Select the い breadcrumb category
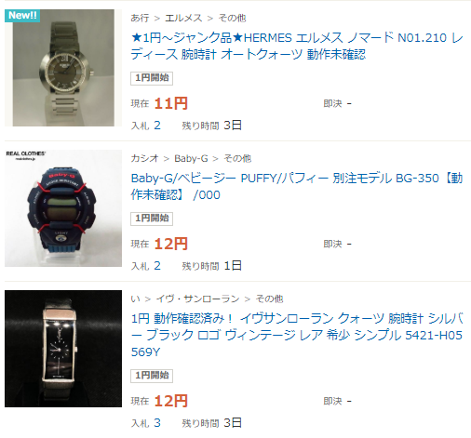471x438 pixels. [135, 299]
